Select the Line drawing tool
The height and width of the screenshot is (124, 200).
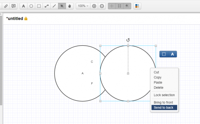(54, 6)
